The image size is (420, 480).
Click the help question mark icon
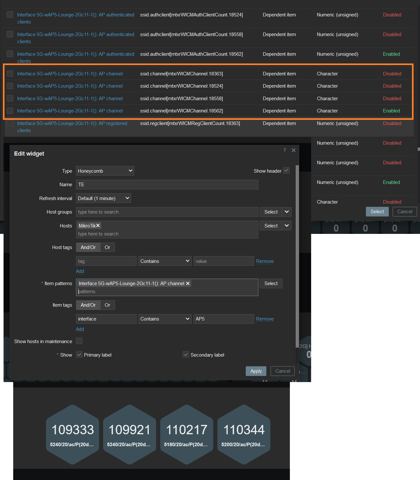coord(284,150)
